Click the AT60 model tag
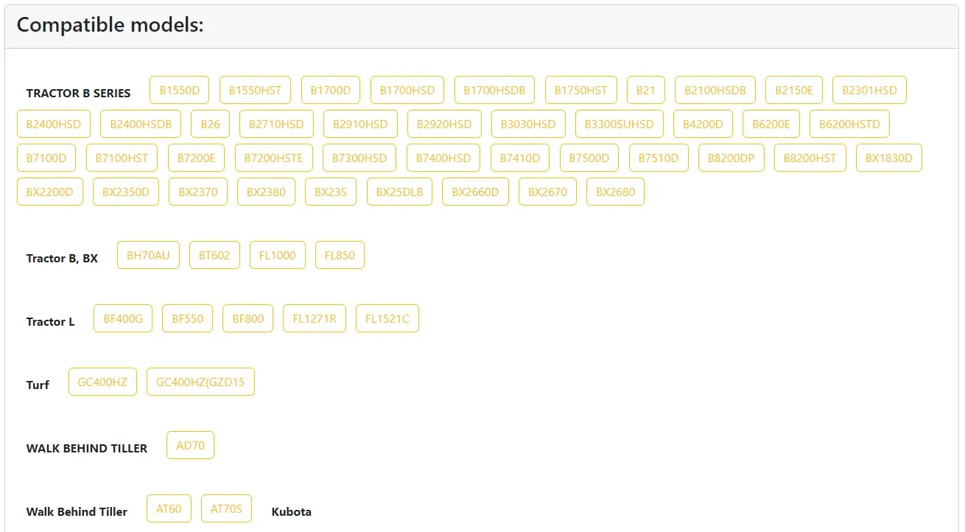This screenshot has height=532, width=965. pos(169,508)
